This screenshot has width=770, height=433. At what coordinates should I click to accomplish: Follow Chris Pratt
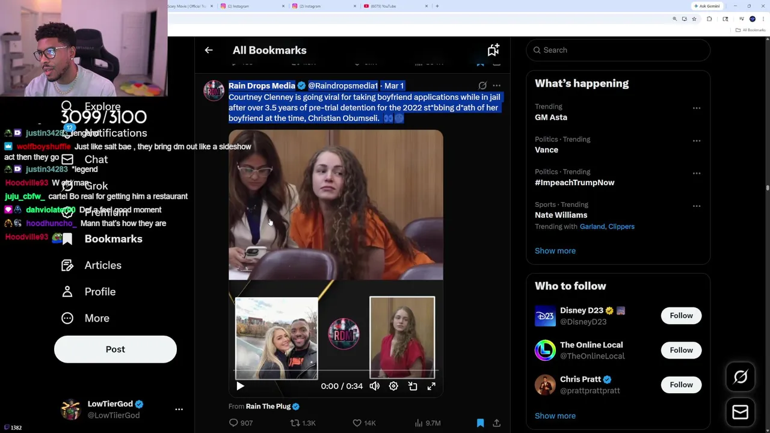[681, 385]
